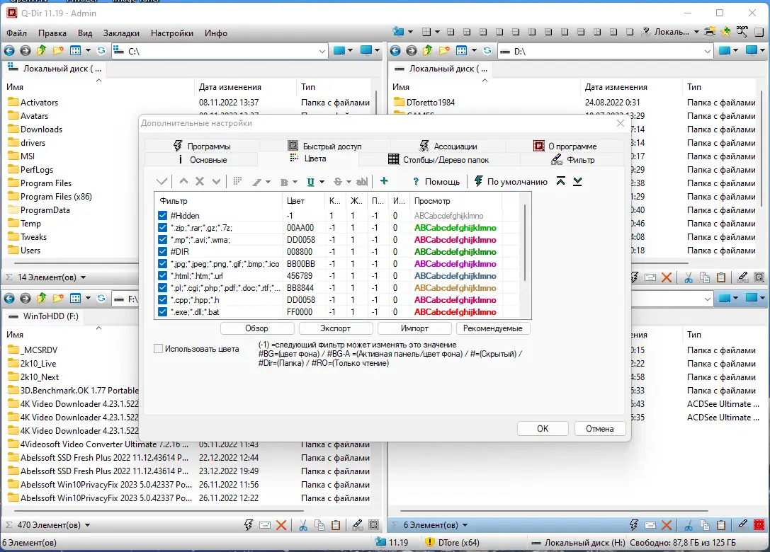Click paste clipboard icon in bottom-right pane status bar
Screen dimensions: 770x552
tap(721, 526)
